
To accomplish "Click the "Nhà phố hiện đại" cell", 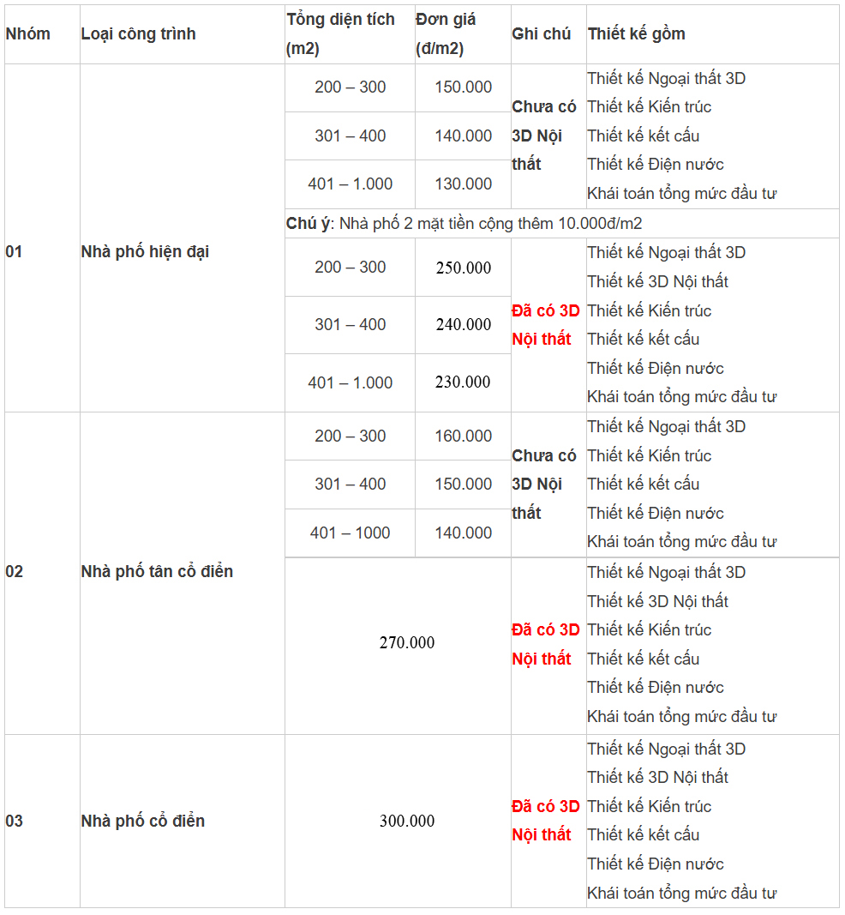I will pos(145,252).
